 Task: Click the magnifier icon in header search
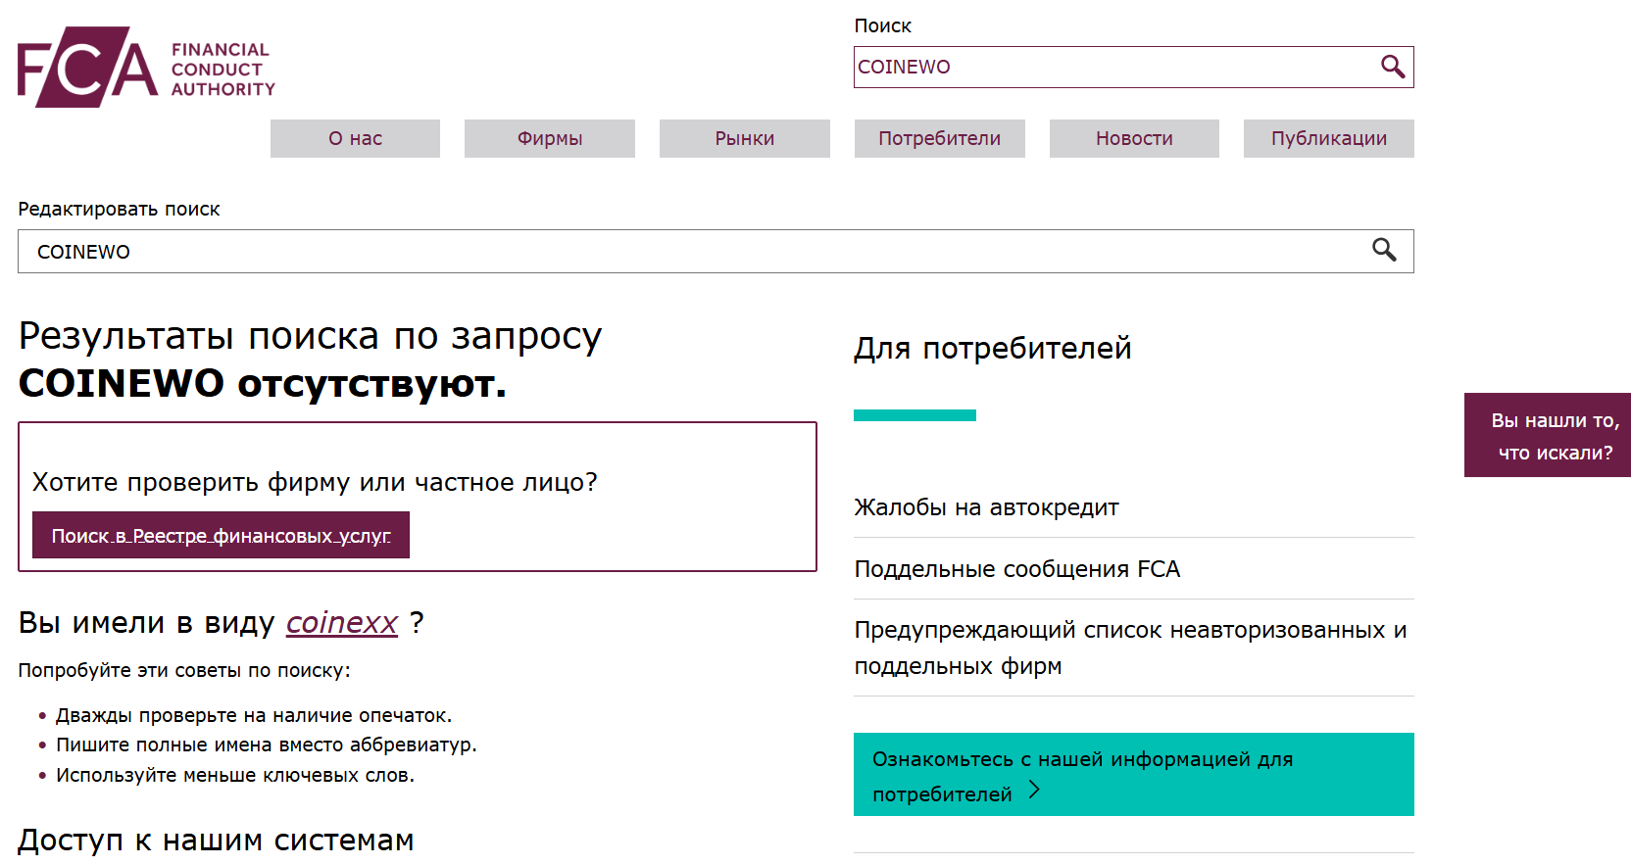(x=1392, y=67)
